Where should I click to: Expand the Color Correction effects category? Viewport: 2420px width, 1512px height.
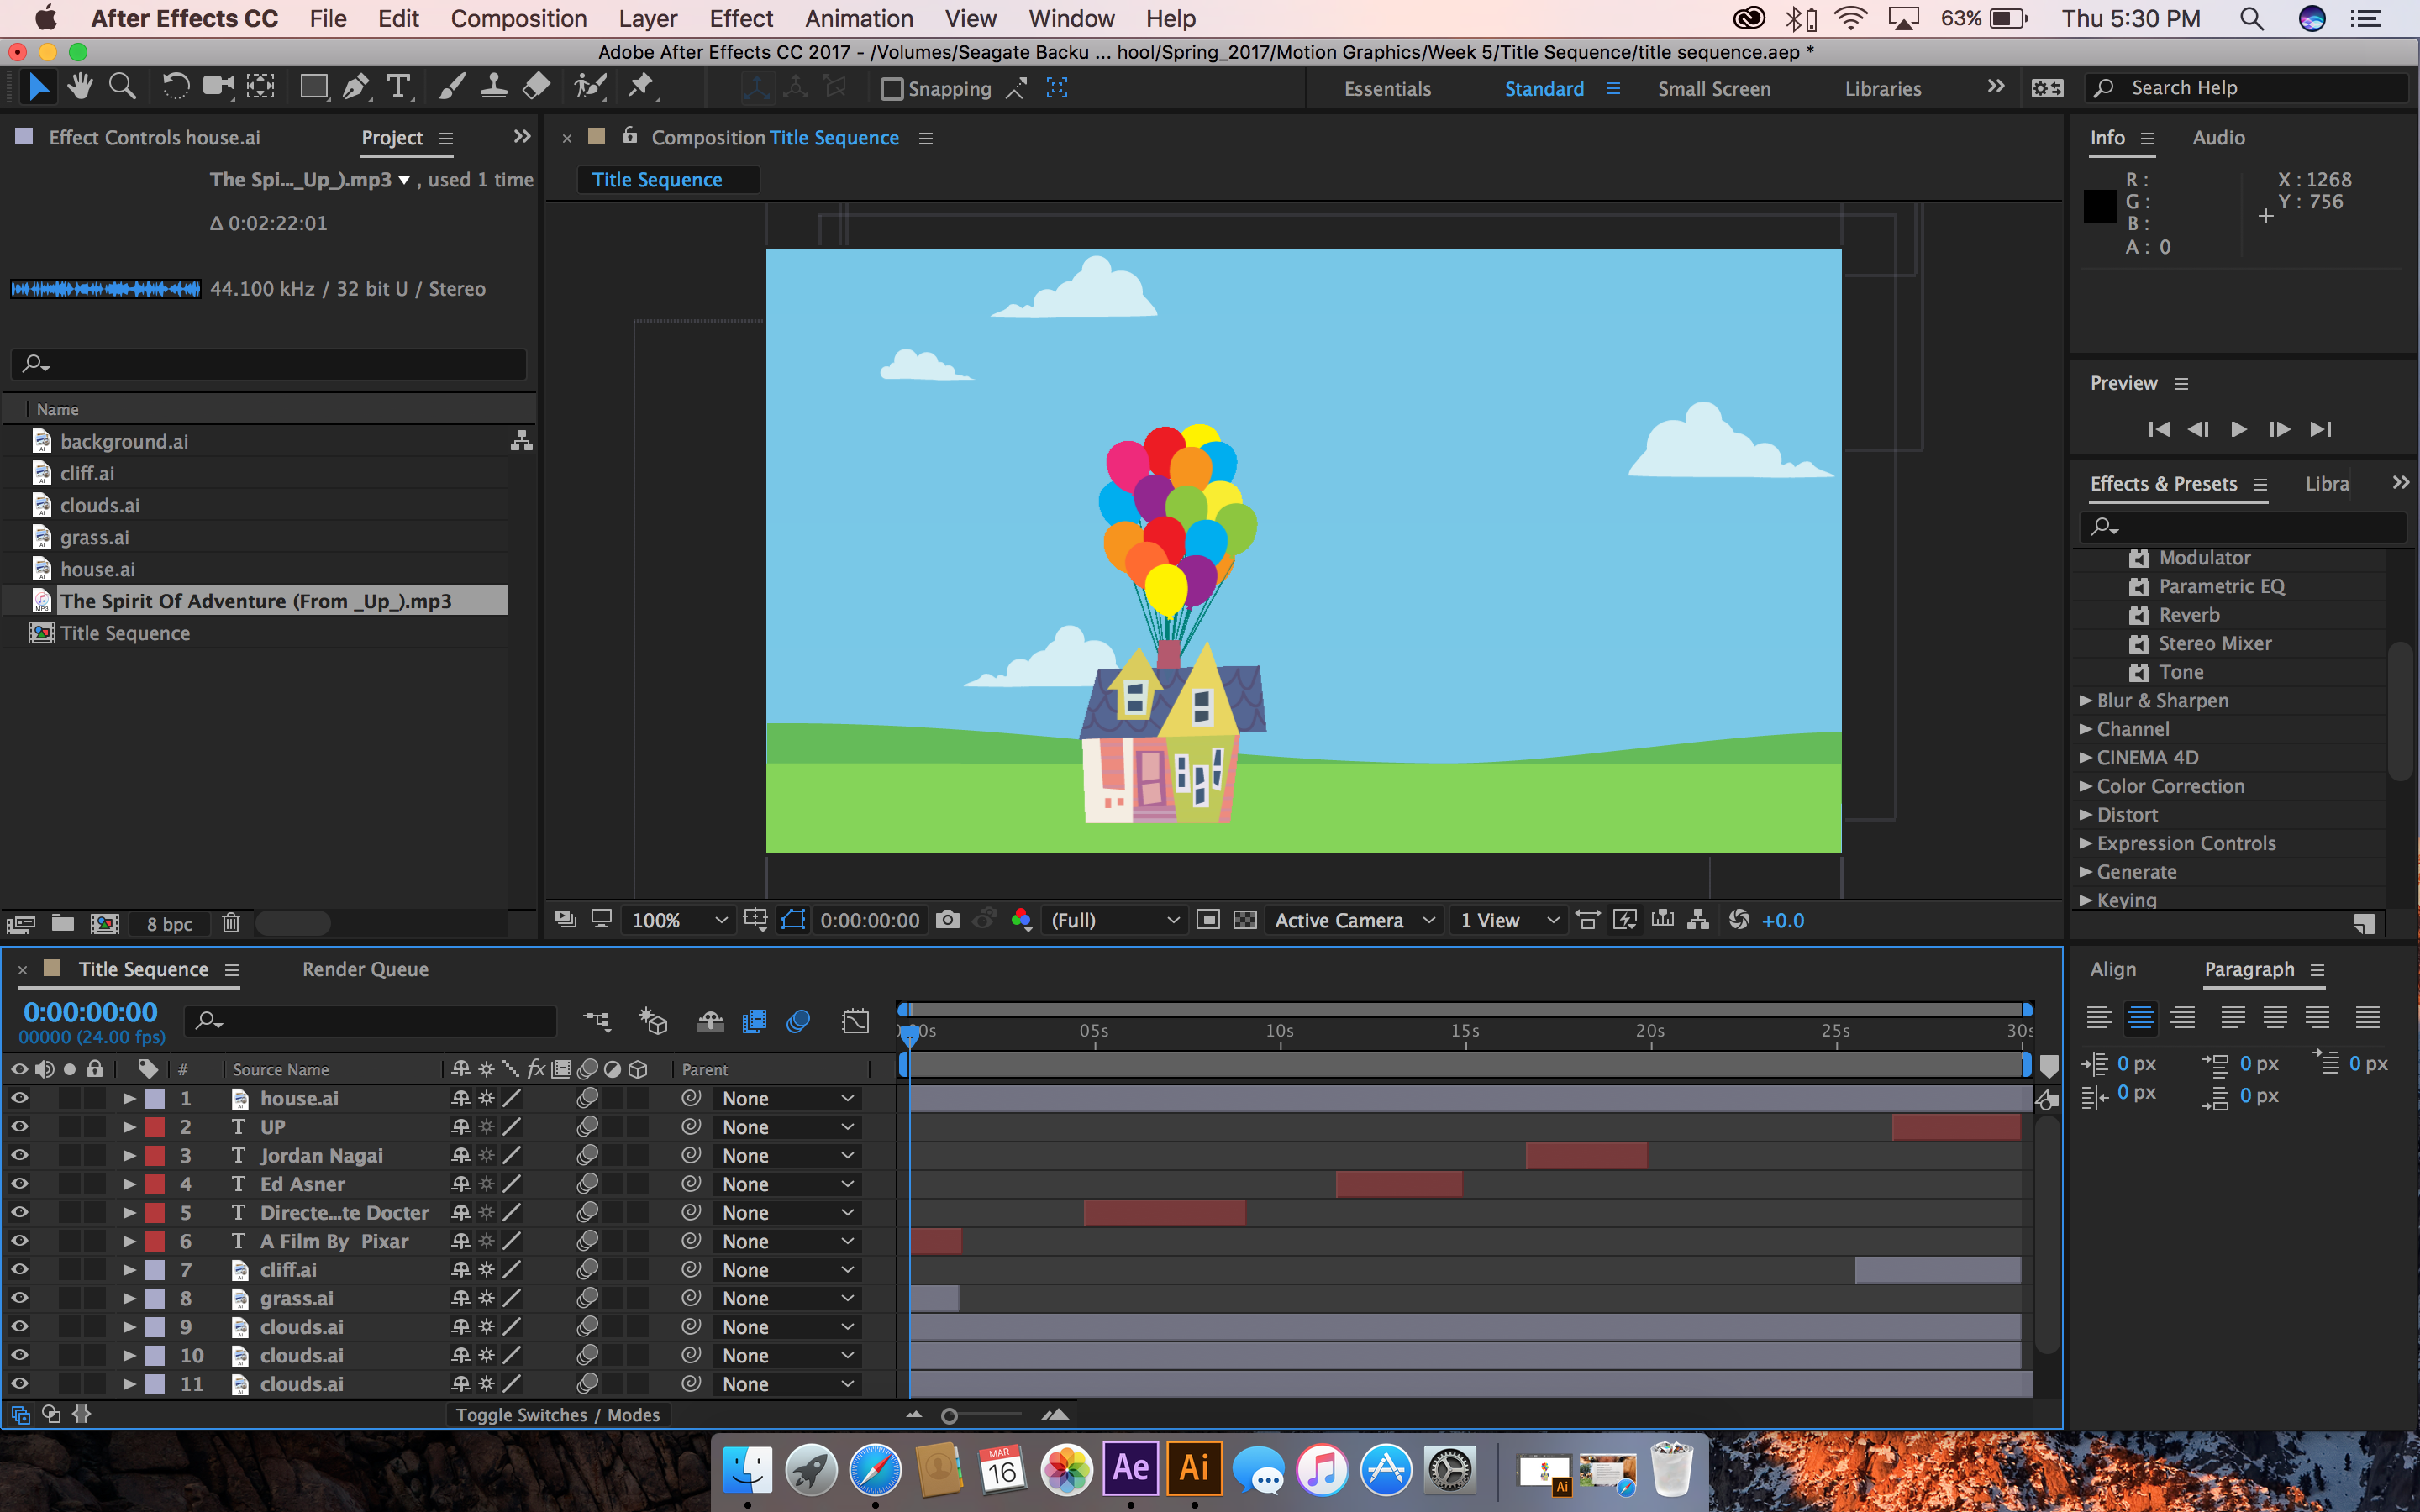(2086, 786)
